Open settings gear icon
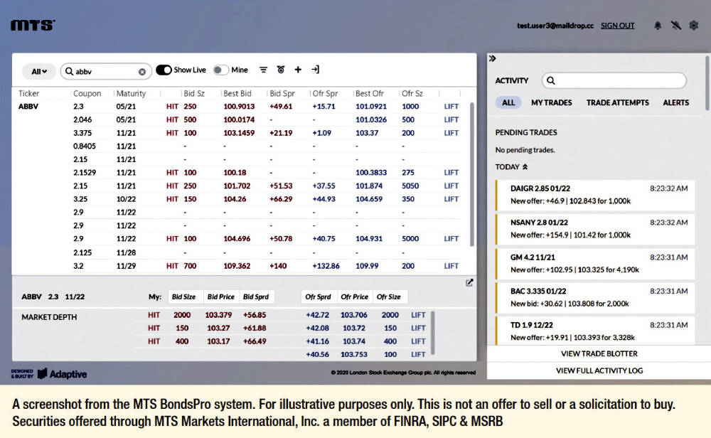The image size is (711, 438). [x=694, y=26]
